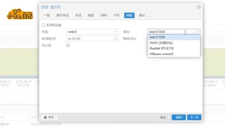This screenshot has width=225, height=126.
Task: Choose Intel E1000 from the list
Action: click(174, 37)
